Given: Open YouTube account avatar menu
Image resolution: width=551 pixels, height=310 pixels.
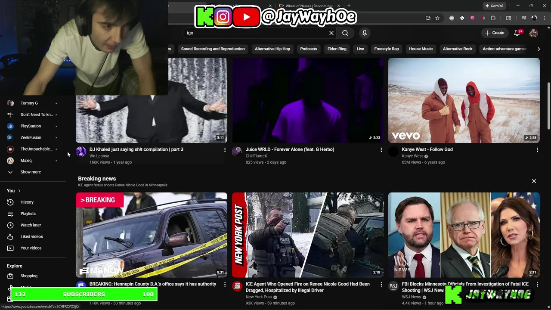Looking at the screenshot, I should pos(533,33).
